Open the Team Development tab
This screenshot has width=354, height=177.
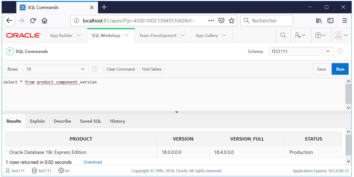click(x=158, y=35)
